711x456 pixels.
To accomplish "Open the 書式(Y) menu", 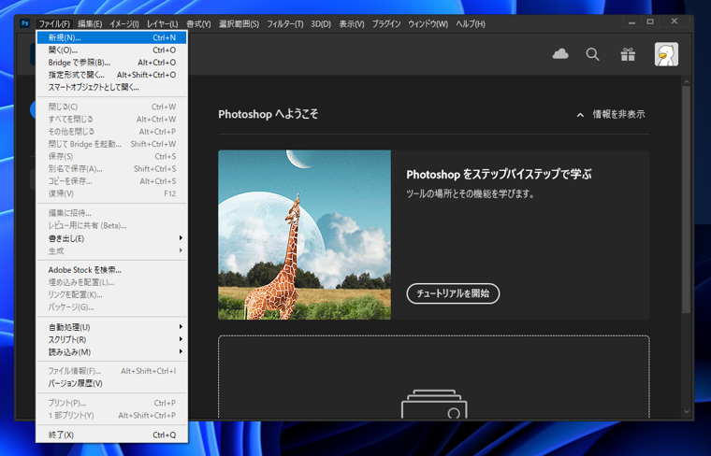I will pos(198,24).
